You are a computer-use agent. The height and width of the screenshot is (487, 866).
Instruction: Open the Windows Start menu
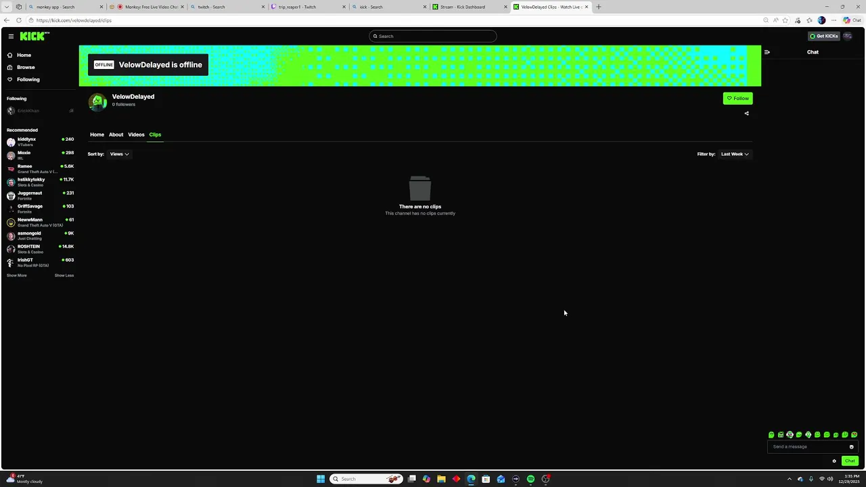click(321, 479)
